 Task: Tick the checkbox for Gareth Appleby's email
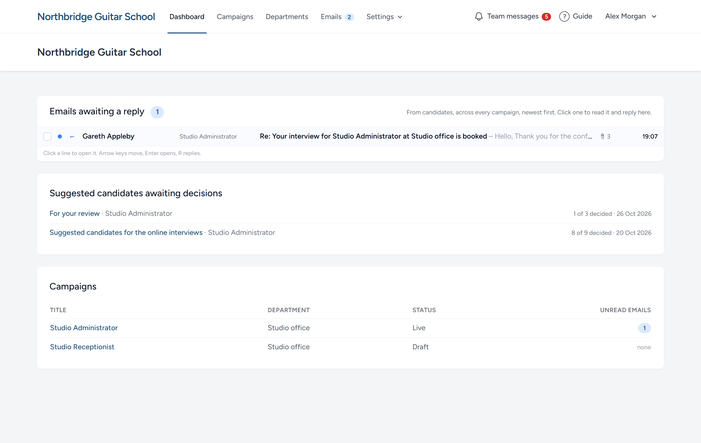coord(47,137)
